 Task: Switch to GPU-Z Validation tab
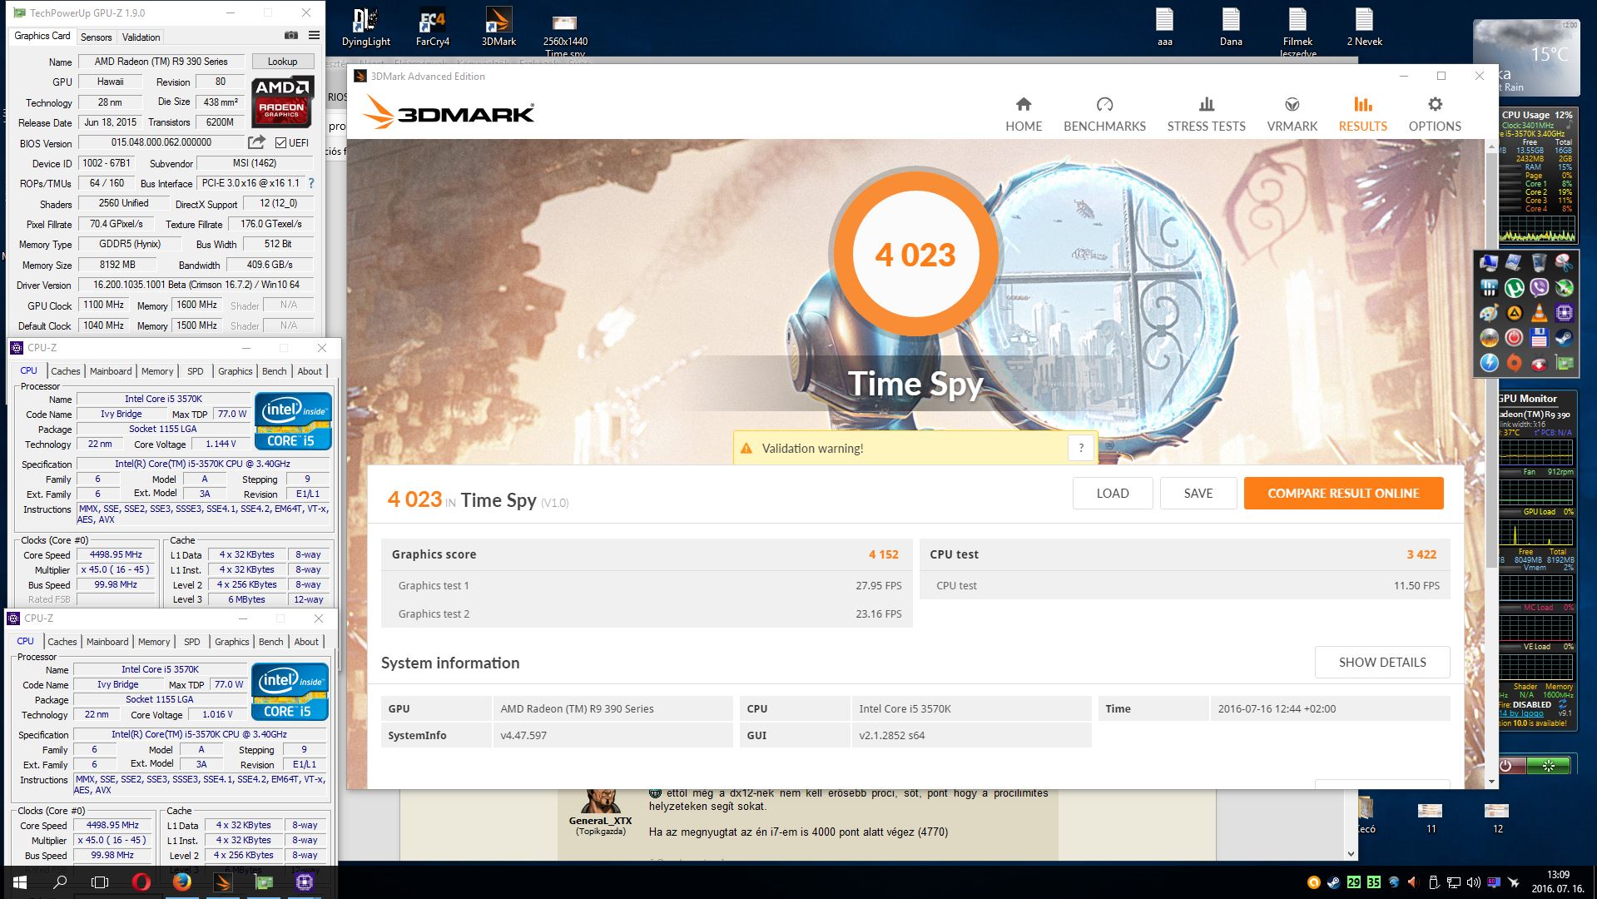pos(141,37)
